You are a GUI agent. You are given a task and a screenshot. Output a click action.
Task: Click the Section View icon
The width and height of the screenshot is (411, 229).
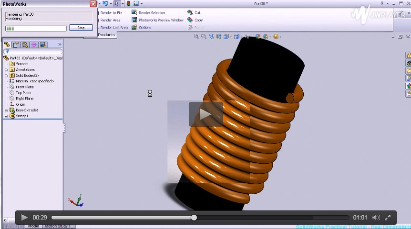pos(219,37)
